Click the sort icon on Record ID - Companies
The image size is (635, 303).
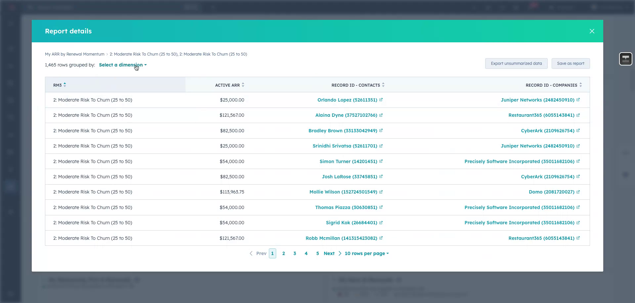coord(580,85)
